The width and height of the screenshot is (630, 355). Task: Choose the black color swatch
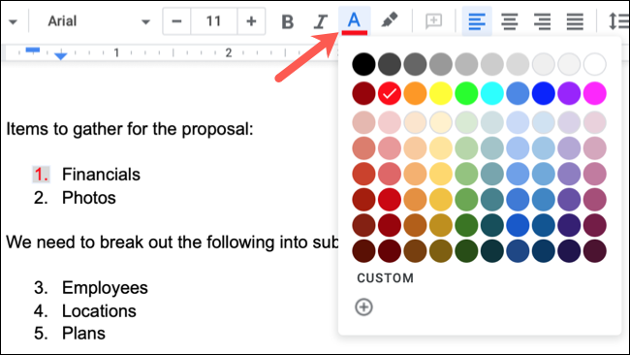[x=363, y=64]
